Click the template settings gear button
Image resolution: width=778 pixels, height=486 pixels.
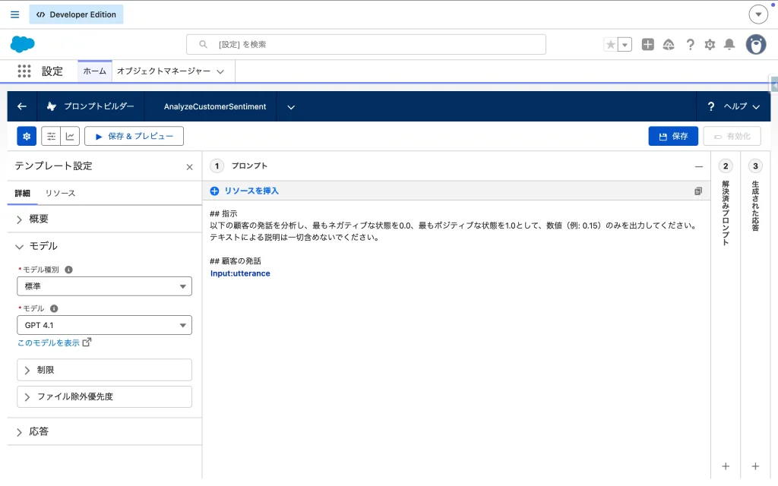[27, 136]
